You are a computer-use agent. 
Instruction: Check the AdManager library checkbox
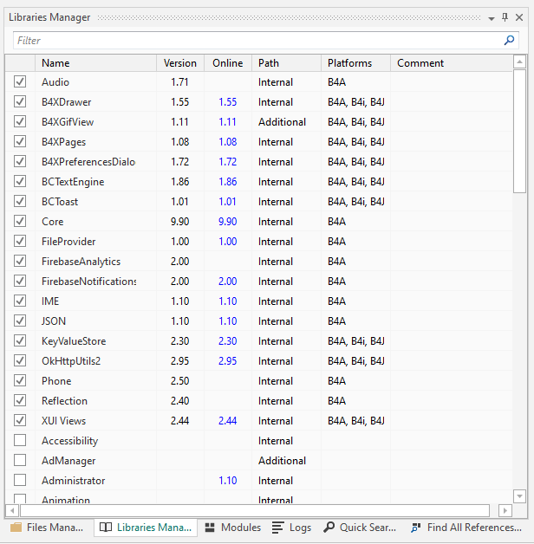(20, 460)
